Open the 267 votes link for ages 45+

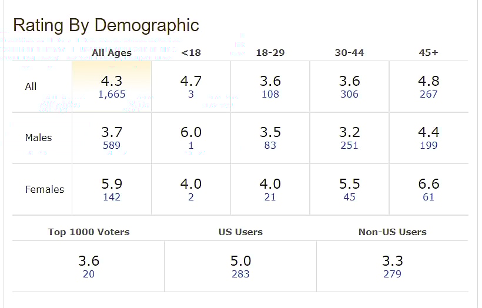click(429, 94)
